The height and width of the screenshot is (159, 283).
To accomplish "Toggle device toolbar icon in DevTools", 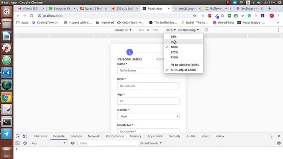I will [25, 136].
